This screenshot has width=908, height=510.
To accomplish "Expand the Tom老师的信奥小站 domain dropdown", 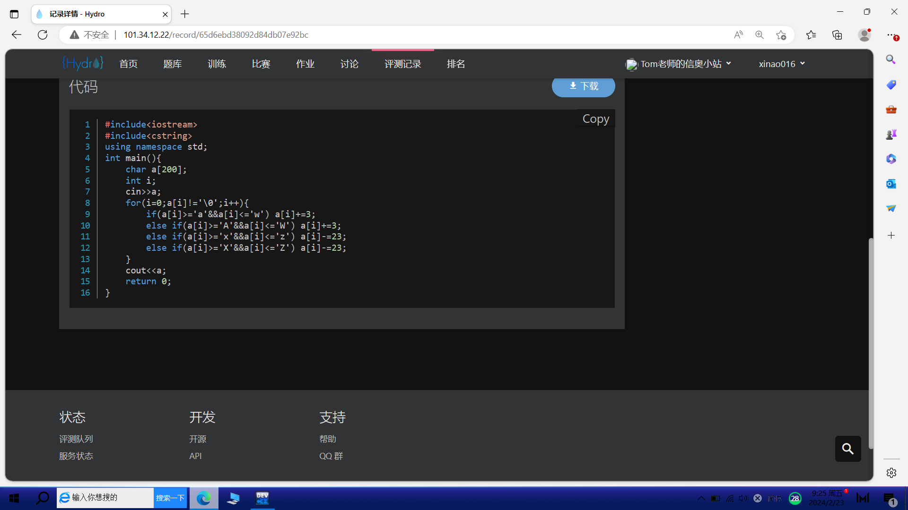I will pyautogui.click(x=679, y=64).
